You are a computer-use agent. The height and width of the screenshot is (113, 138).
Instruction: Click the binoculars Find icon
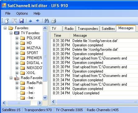[46, 21]
